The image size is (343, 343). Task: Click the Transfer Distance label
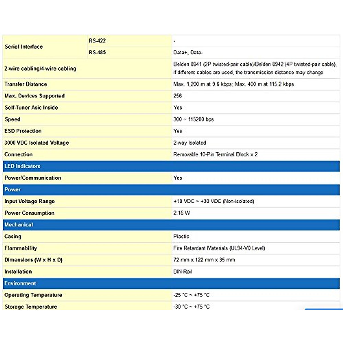coord(26,84)
